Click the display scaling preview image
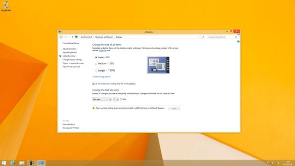The image size is (295, 166). [159, 65]
